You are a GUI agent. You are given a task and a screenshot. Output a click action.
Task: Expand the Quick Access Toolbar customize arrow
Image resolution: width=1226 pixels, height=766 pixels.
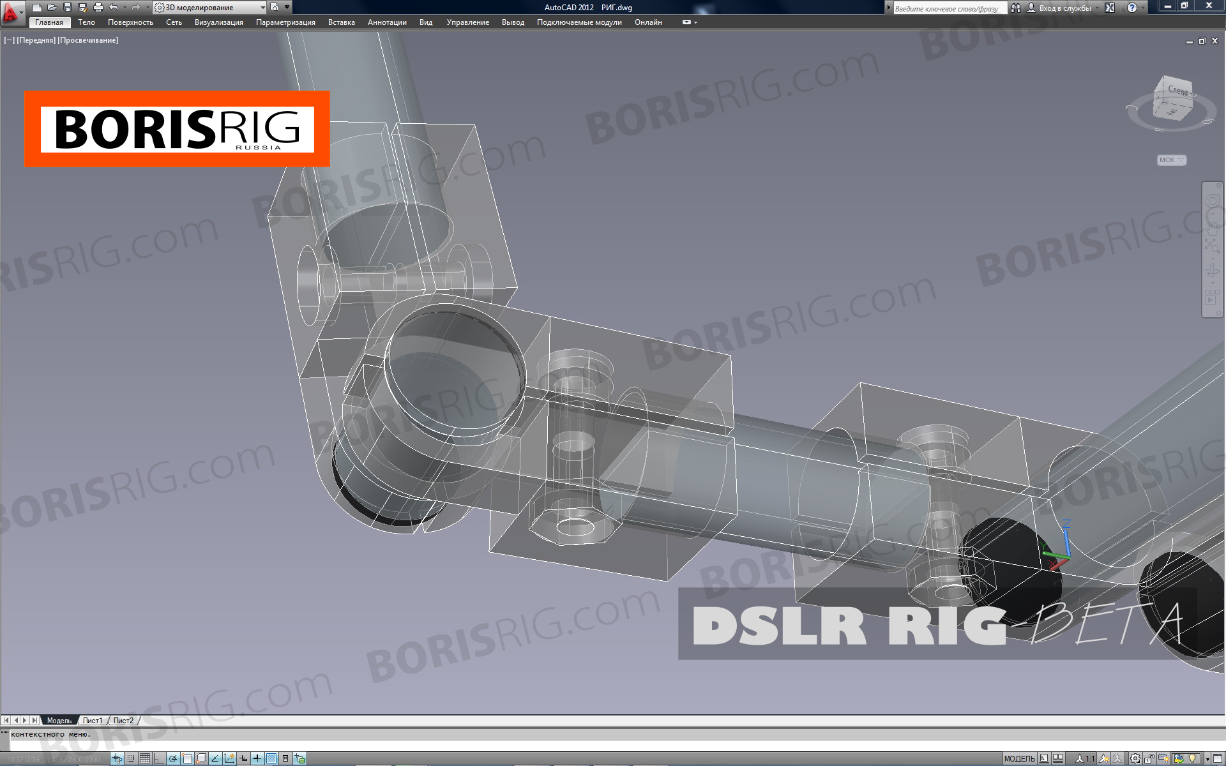pos(287,8)
